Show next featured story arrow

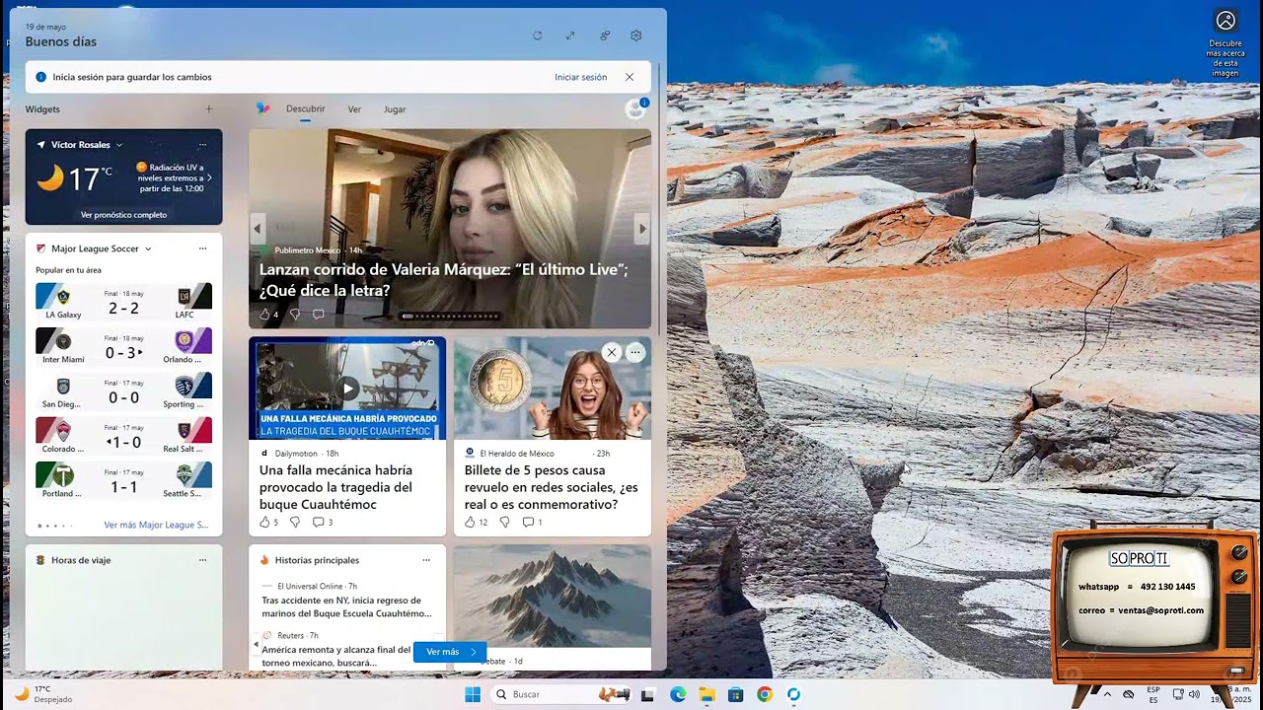tap(642, 229)
